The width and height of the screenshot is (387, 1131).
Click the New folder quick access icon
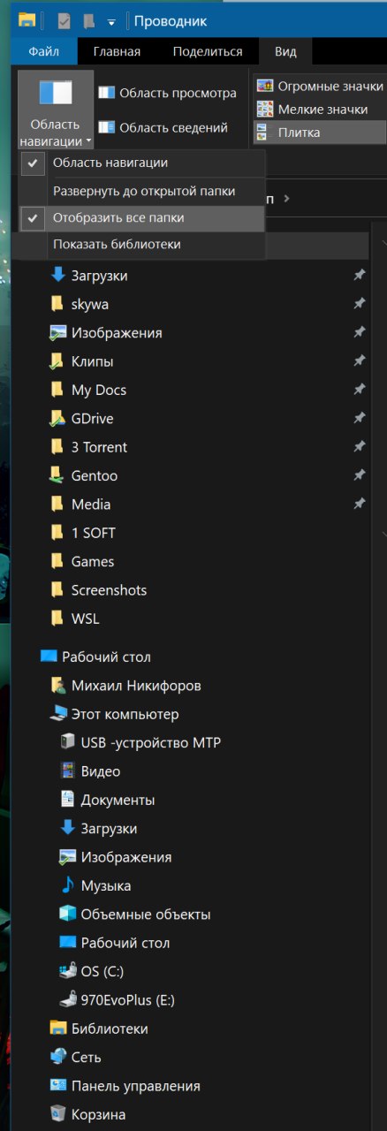click(x=89, y=20)
